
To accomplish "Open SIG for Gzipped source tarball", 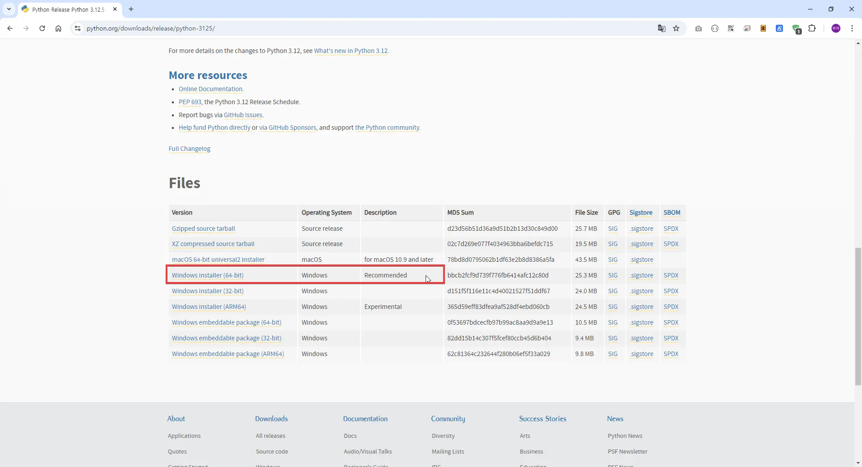I will pos(613,229).
